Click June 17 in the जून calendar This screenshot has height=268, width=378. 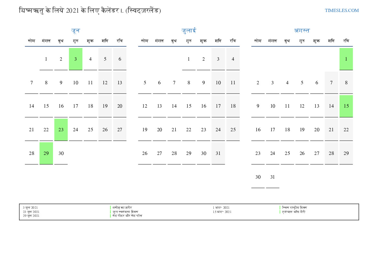[76, 106]
